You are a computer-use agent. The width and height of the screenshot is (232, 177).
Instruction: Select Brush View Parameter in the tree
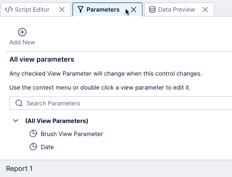pos(71,134)
